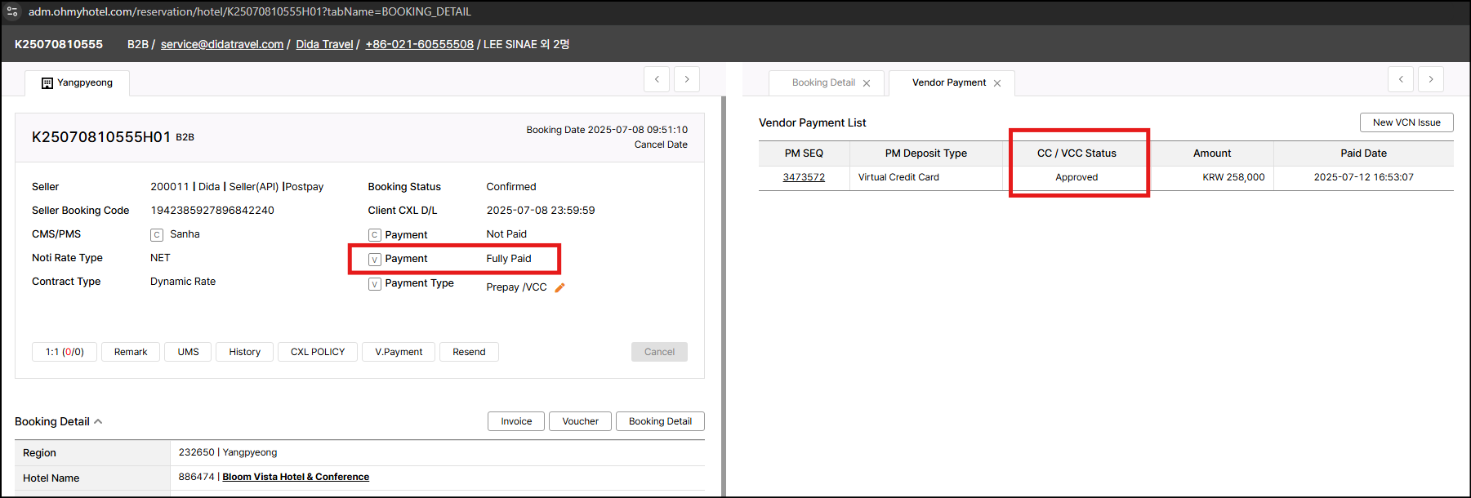
Task: Click the service@didatravel.com email link
Action: point(222,44)
